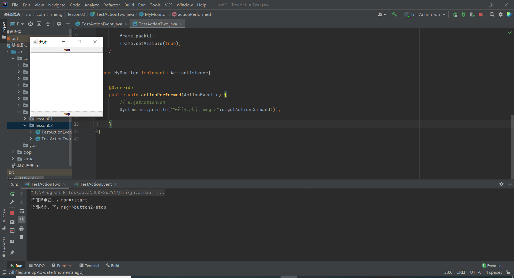Click the stop button in Java window

[x=67, y=114]
